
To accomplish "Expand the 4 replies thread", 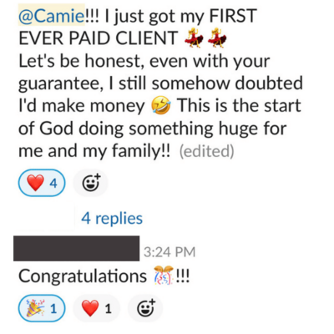I will [112, 218].
